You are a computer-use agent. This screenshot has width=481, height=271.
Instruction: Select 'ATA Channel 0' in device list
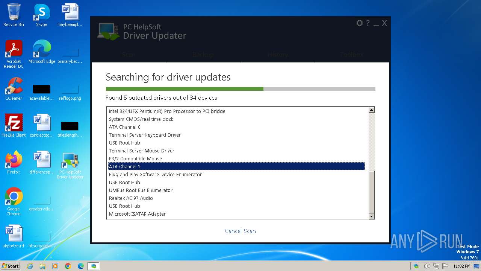(236, 127)
